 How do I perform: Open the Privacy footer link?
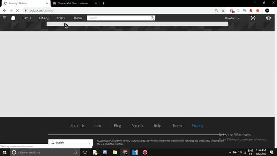pos(197,126)
